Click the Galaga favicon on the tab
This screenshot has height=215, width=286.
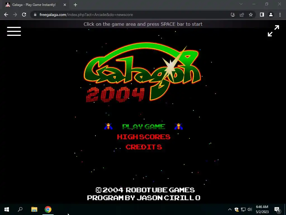8,5
